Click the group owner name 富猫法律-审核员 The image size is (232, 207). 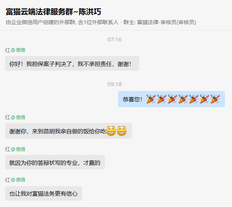click(157, 22)
